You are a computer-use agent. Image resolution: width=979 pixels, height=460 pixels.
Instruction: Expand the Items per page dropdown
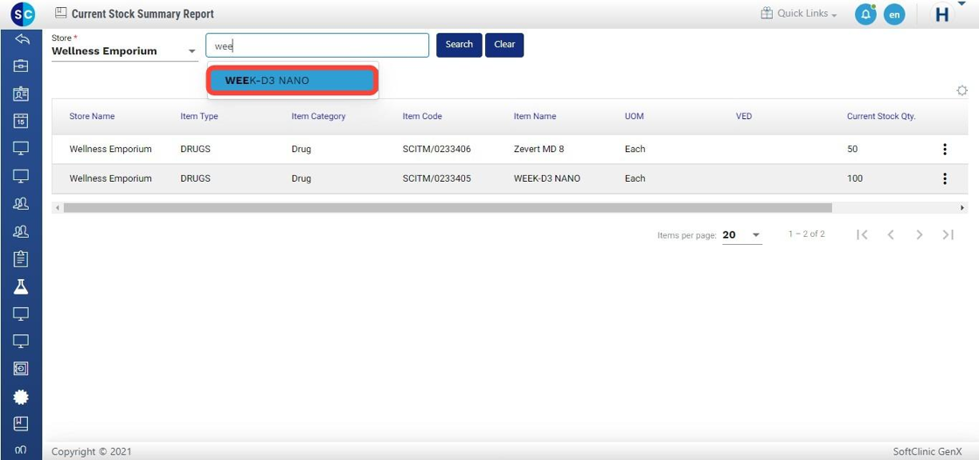[x=755, y=235]
